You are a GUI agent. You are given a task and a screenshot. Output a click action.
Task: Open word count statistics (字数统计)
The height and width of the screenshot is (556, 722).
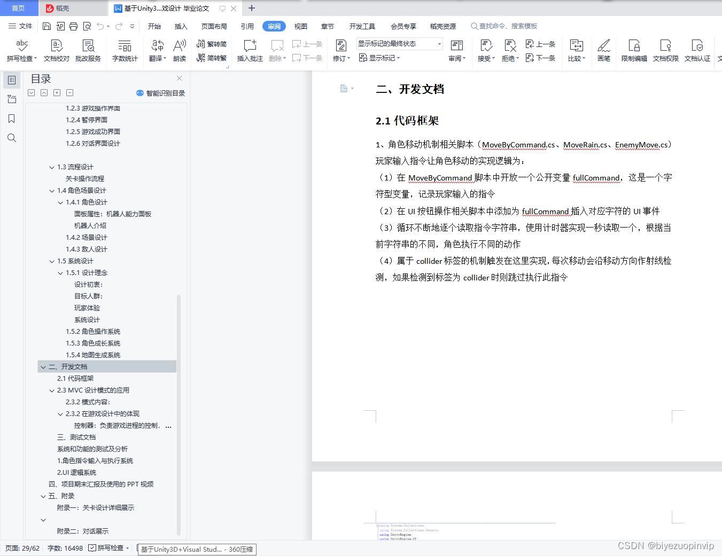tap(125, 51)
